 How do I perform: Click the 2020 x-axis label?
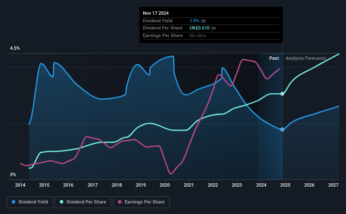(x=165, y=185)
